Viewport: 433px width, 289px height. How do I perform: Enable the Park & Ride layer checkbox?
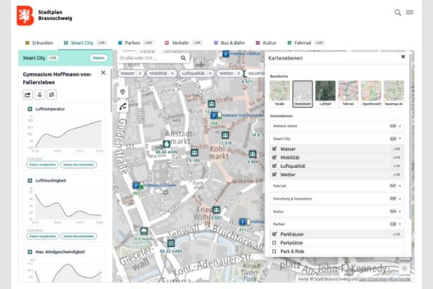(274, 251)
